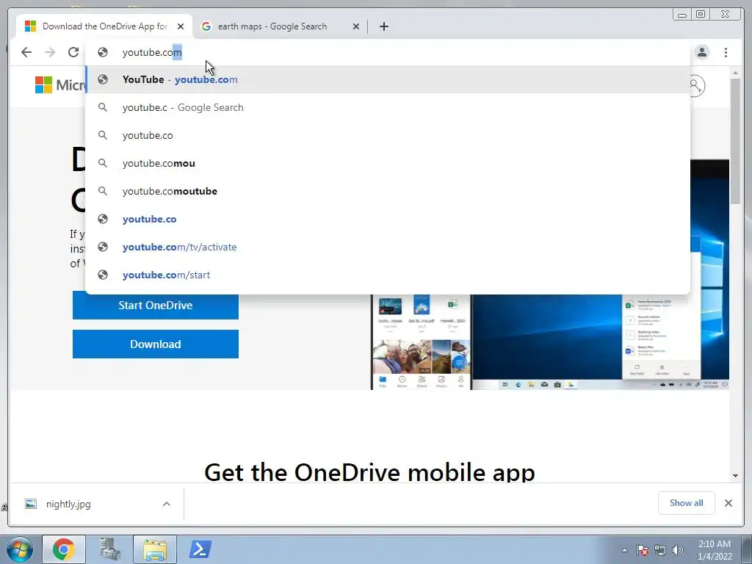This screenshot has height=564, width=752.
Task: Click the blue Download button
Action: pos(156,344)
